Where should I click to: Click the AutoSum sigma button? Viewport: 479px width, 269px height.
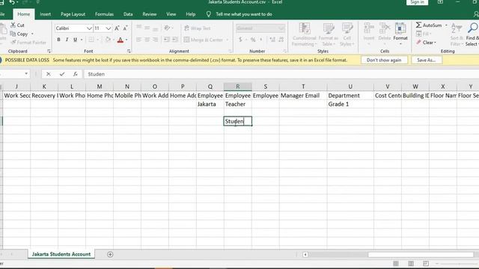click(x=429, y=25)
